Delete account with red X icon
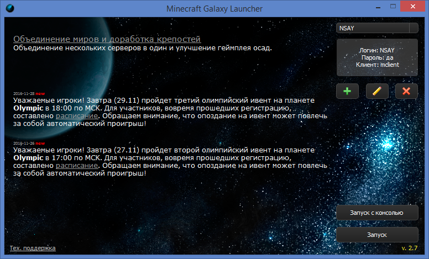 406,91
